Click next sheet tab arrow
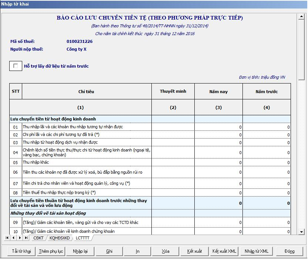The width and height of the screenshot is (308, 259). (20, 238)
